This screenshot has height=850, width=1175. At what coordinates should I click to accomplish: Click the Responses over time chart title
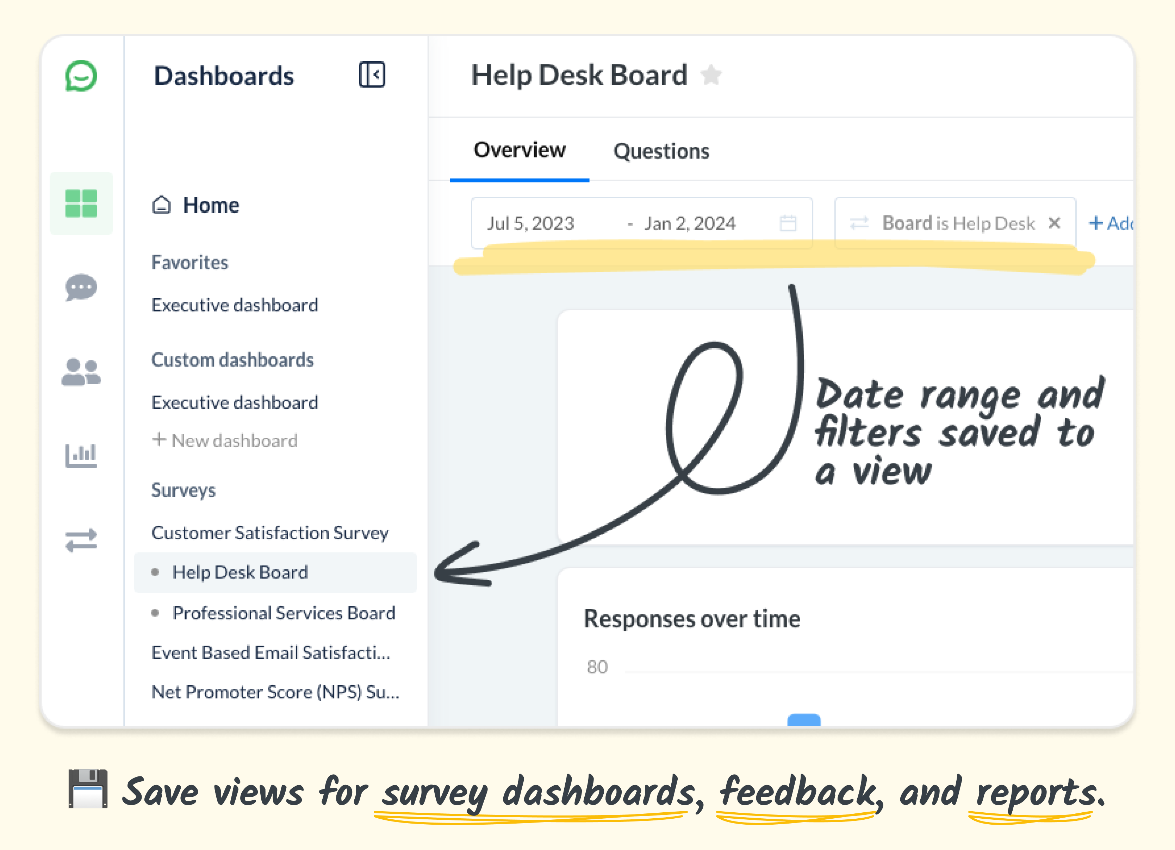tap(692, 618)
